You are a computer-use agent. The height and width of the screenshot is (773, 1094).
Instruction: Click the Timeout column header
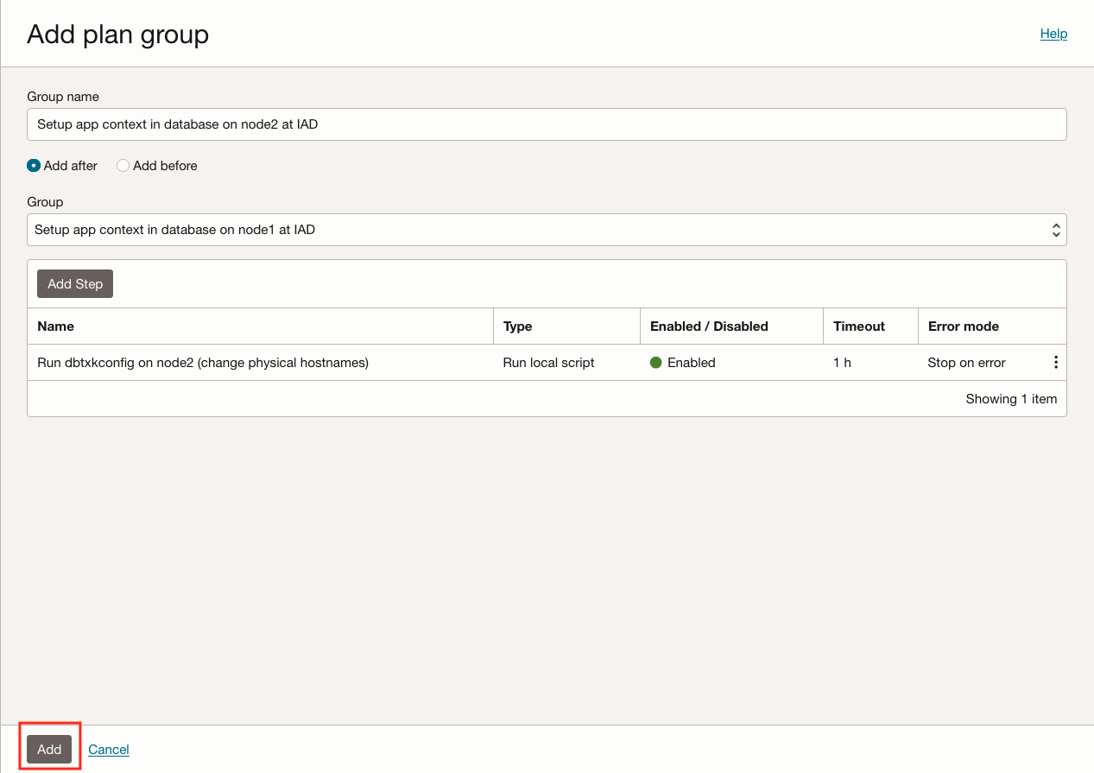click(859, 326)
